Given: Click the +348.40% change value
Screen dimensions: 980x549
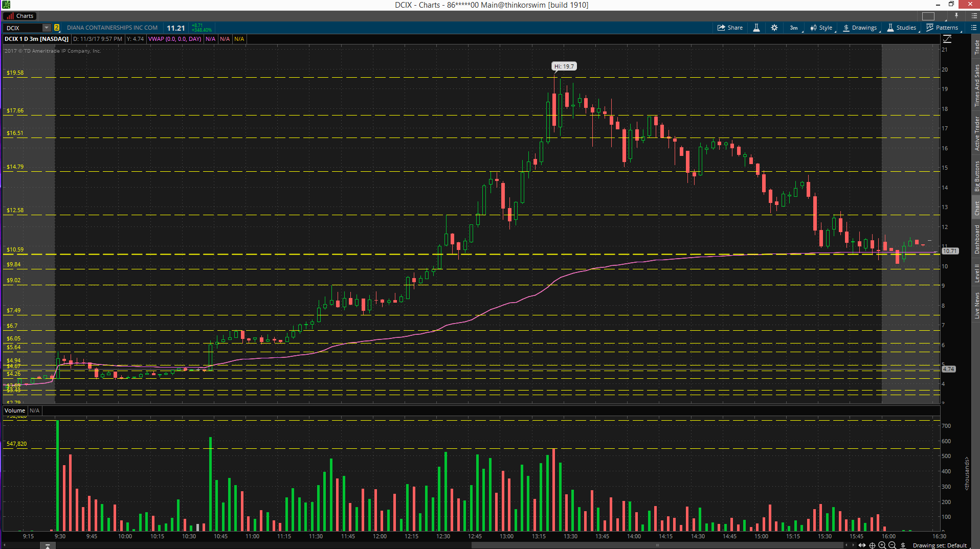Looking at the screenshot, I should coord(202,30).
